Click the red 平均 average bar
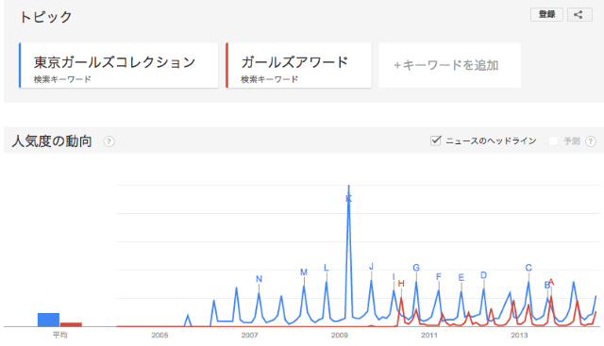Screen dimensions: 604x346 click(x=71, y=324)
